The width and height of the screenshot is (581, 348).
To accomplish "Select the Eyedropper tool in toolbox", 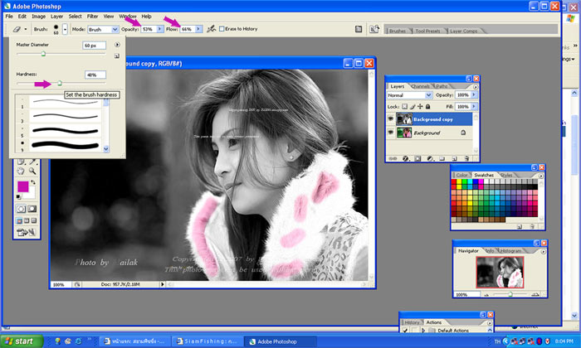I will pyautogui.click(x=32, y=162).
